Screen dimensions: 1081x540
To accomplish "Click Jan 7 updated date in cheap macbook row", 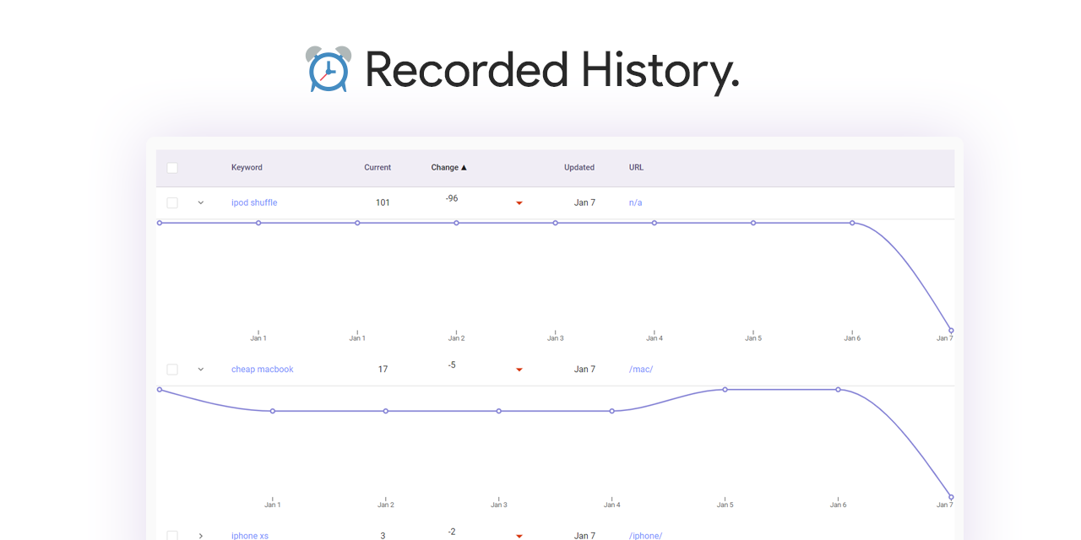I will tap(584, 370).
